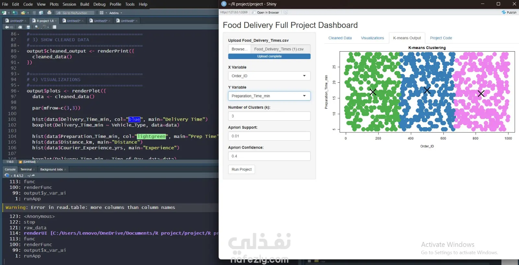Select the Terminal tab
The image size is (519, 265).
click(x=26, y=169)
